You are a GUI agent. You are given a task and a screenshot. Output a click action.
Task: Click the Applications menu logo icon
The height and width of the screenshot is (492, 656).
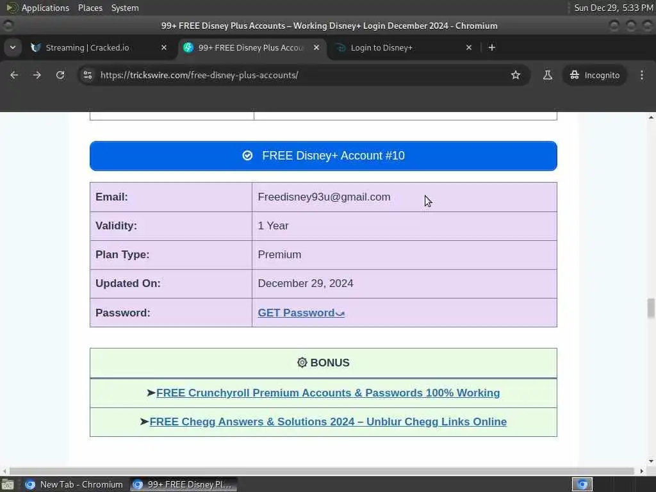tap(12, 8)
